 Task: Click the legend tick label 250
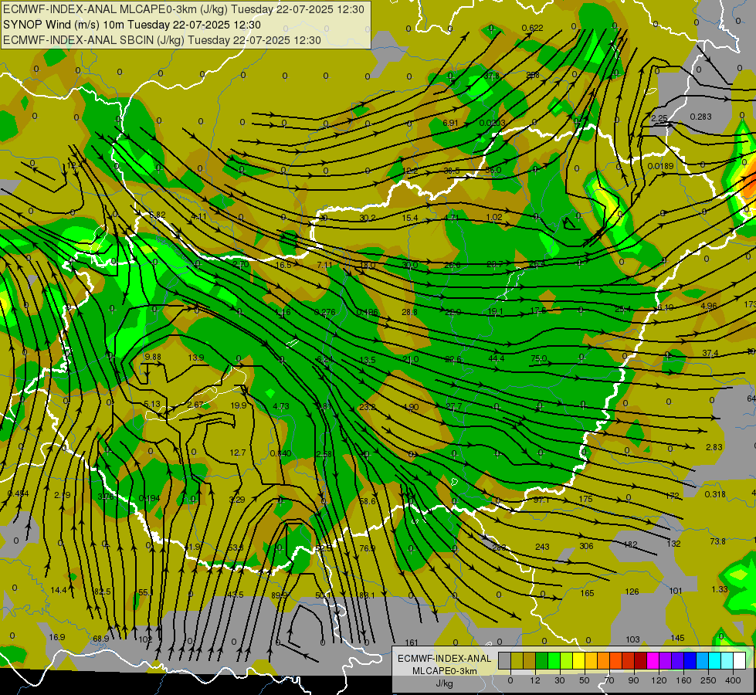click(x=708, y=680)
